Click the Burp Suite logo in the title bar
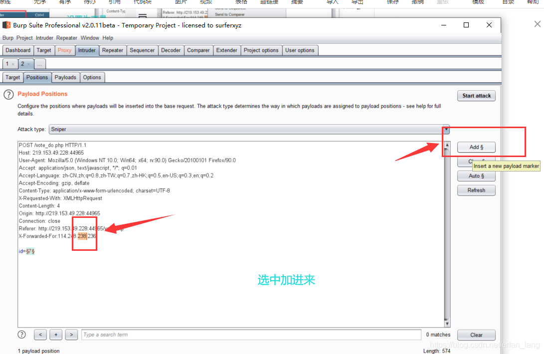Screen dimensions: 544x354 pyautogui.click(x=6, y=25)
